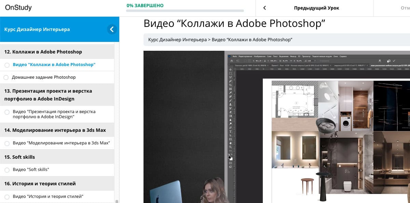Screen dimensions: 410x203
Task: Open 'Курс Дизайнер Интерьера' breadcrumb link
Action: pyautogui.click(x=177, y=40)
